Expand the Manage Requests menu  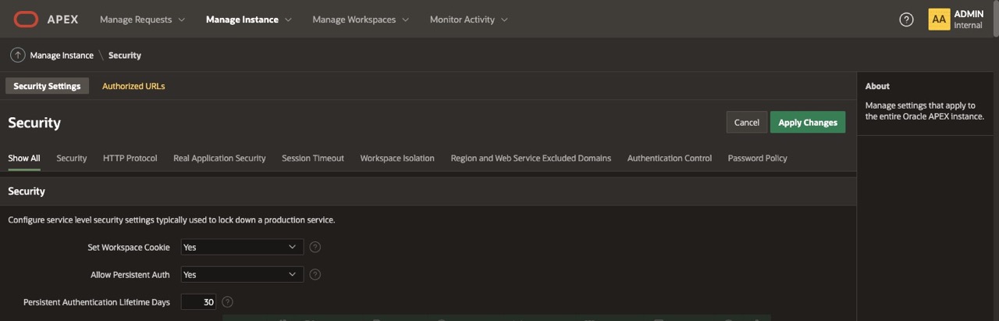coord(142,20)
